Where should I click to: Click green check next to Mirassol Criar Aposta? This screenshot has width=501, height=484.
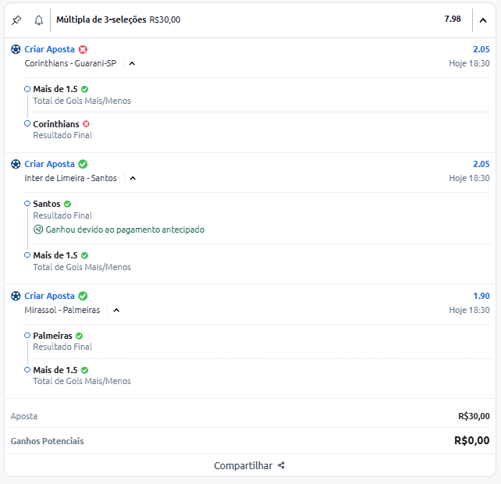83,296
